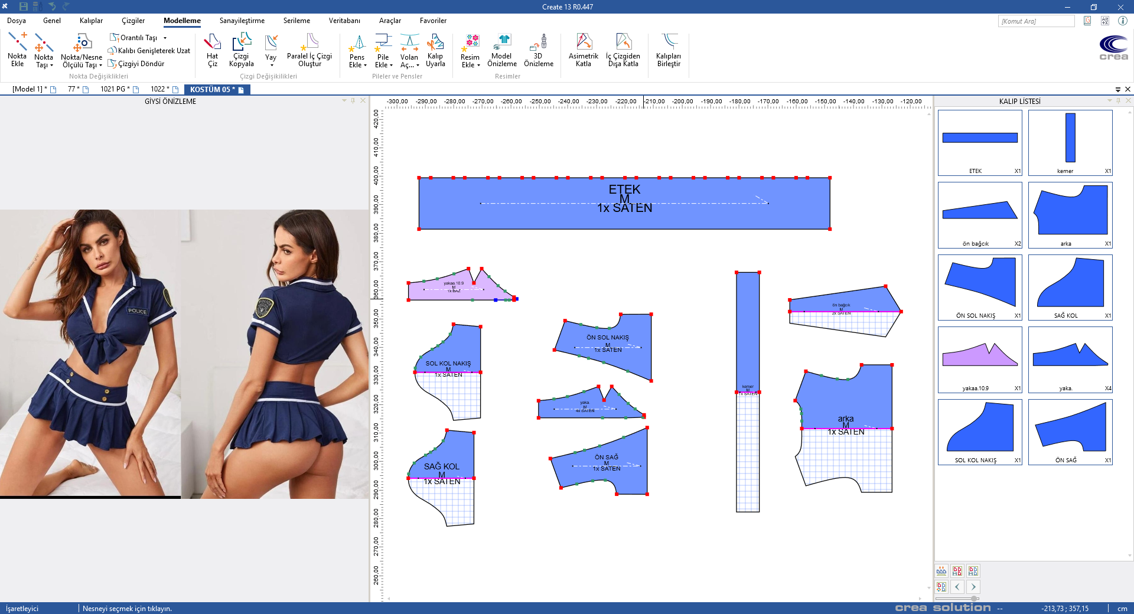Open Model Önizleme preview
Screen dimensions: 1134x614
tap(501, 50)
